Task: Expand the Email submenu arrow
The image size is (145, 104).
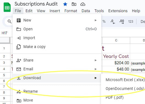Action: pos(96,69)
